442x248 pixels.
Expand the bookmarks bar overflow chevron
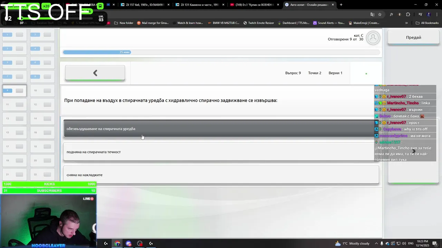tap(406, 23)
